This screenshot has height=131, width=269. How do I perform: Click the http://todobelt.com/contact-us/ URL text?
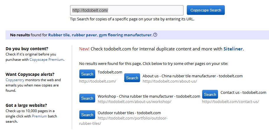pos(230,101)
